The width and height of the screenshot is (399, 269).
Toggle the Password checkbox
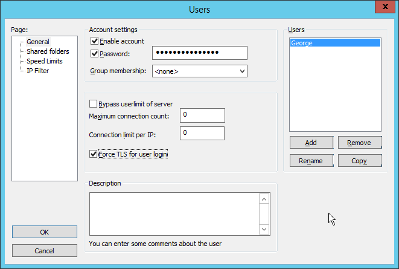pos(94,53)
